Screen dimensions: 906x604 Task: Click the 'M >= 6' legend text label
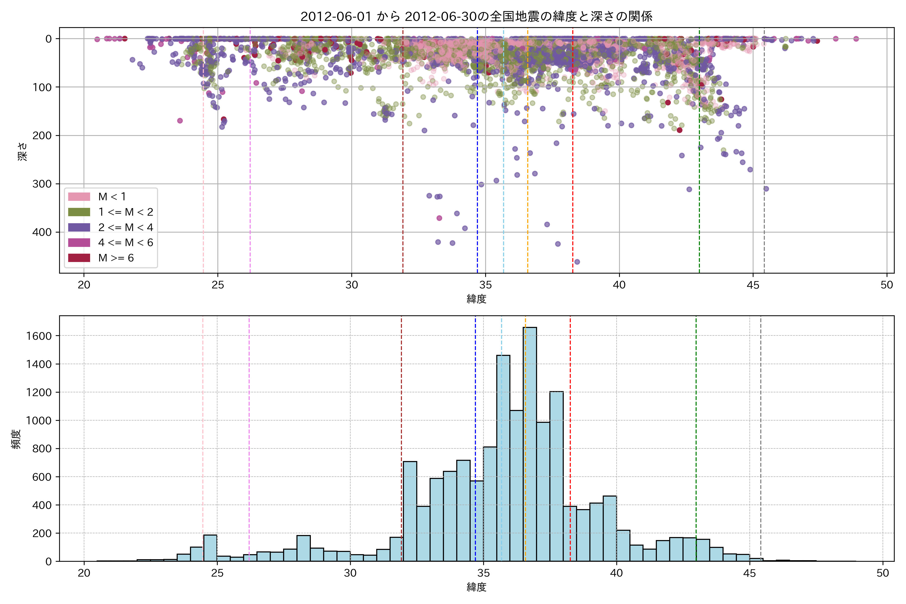(x=116, y=258)
